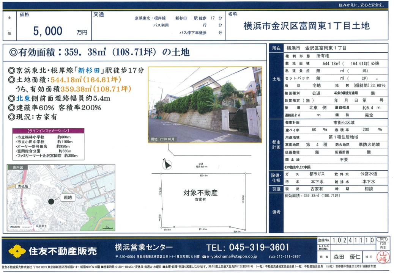Click the 横浜市金沢区富岡東1丁目土地 property name
The width and height of the screenshot is (394, 273).
[x=306, y=26]
